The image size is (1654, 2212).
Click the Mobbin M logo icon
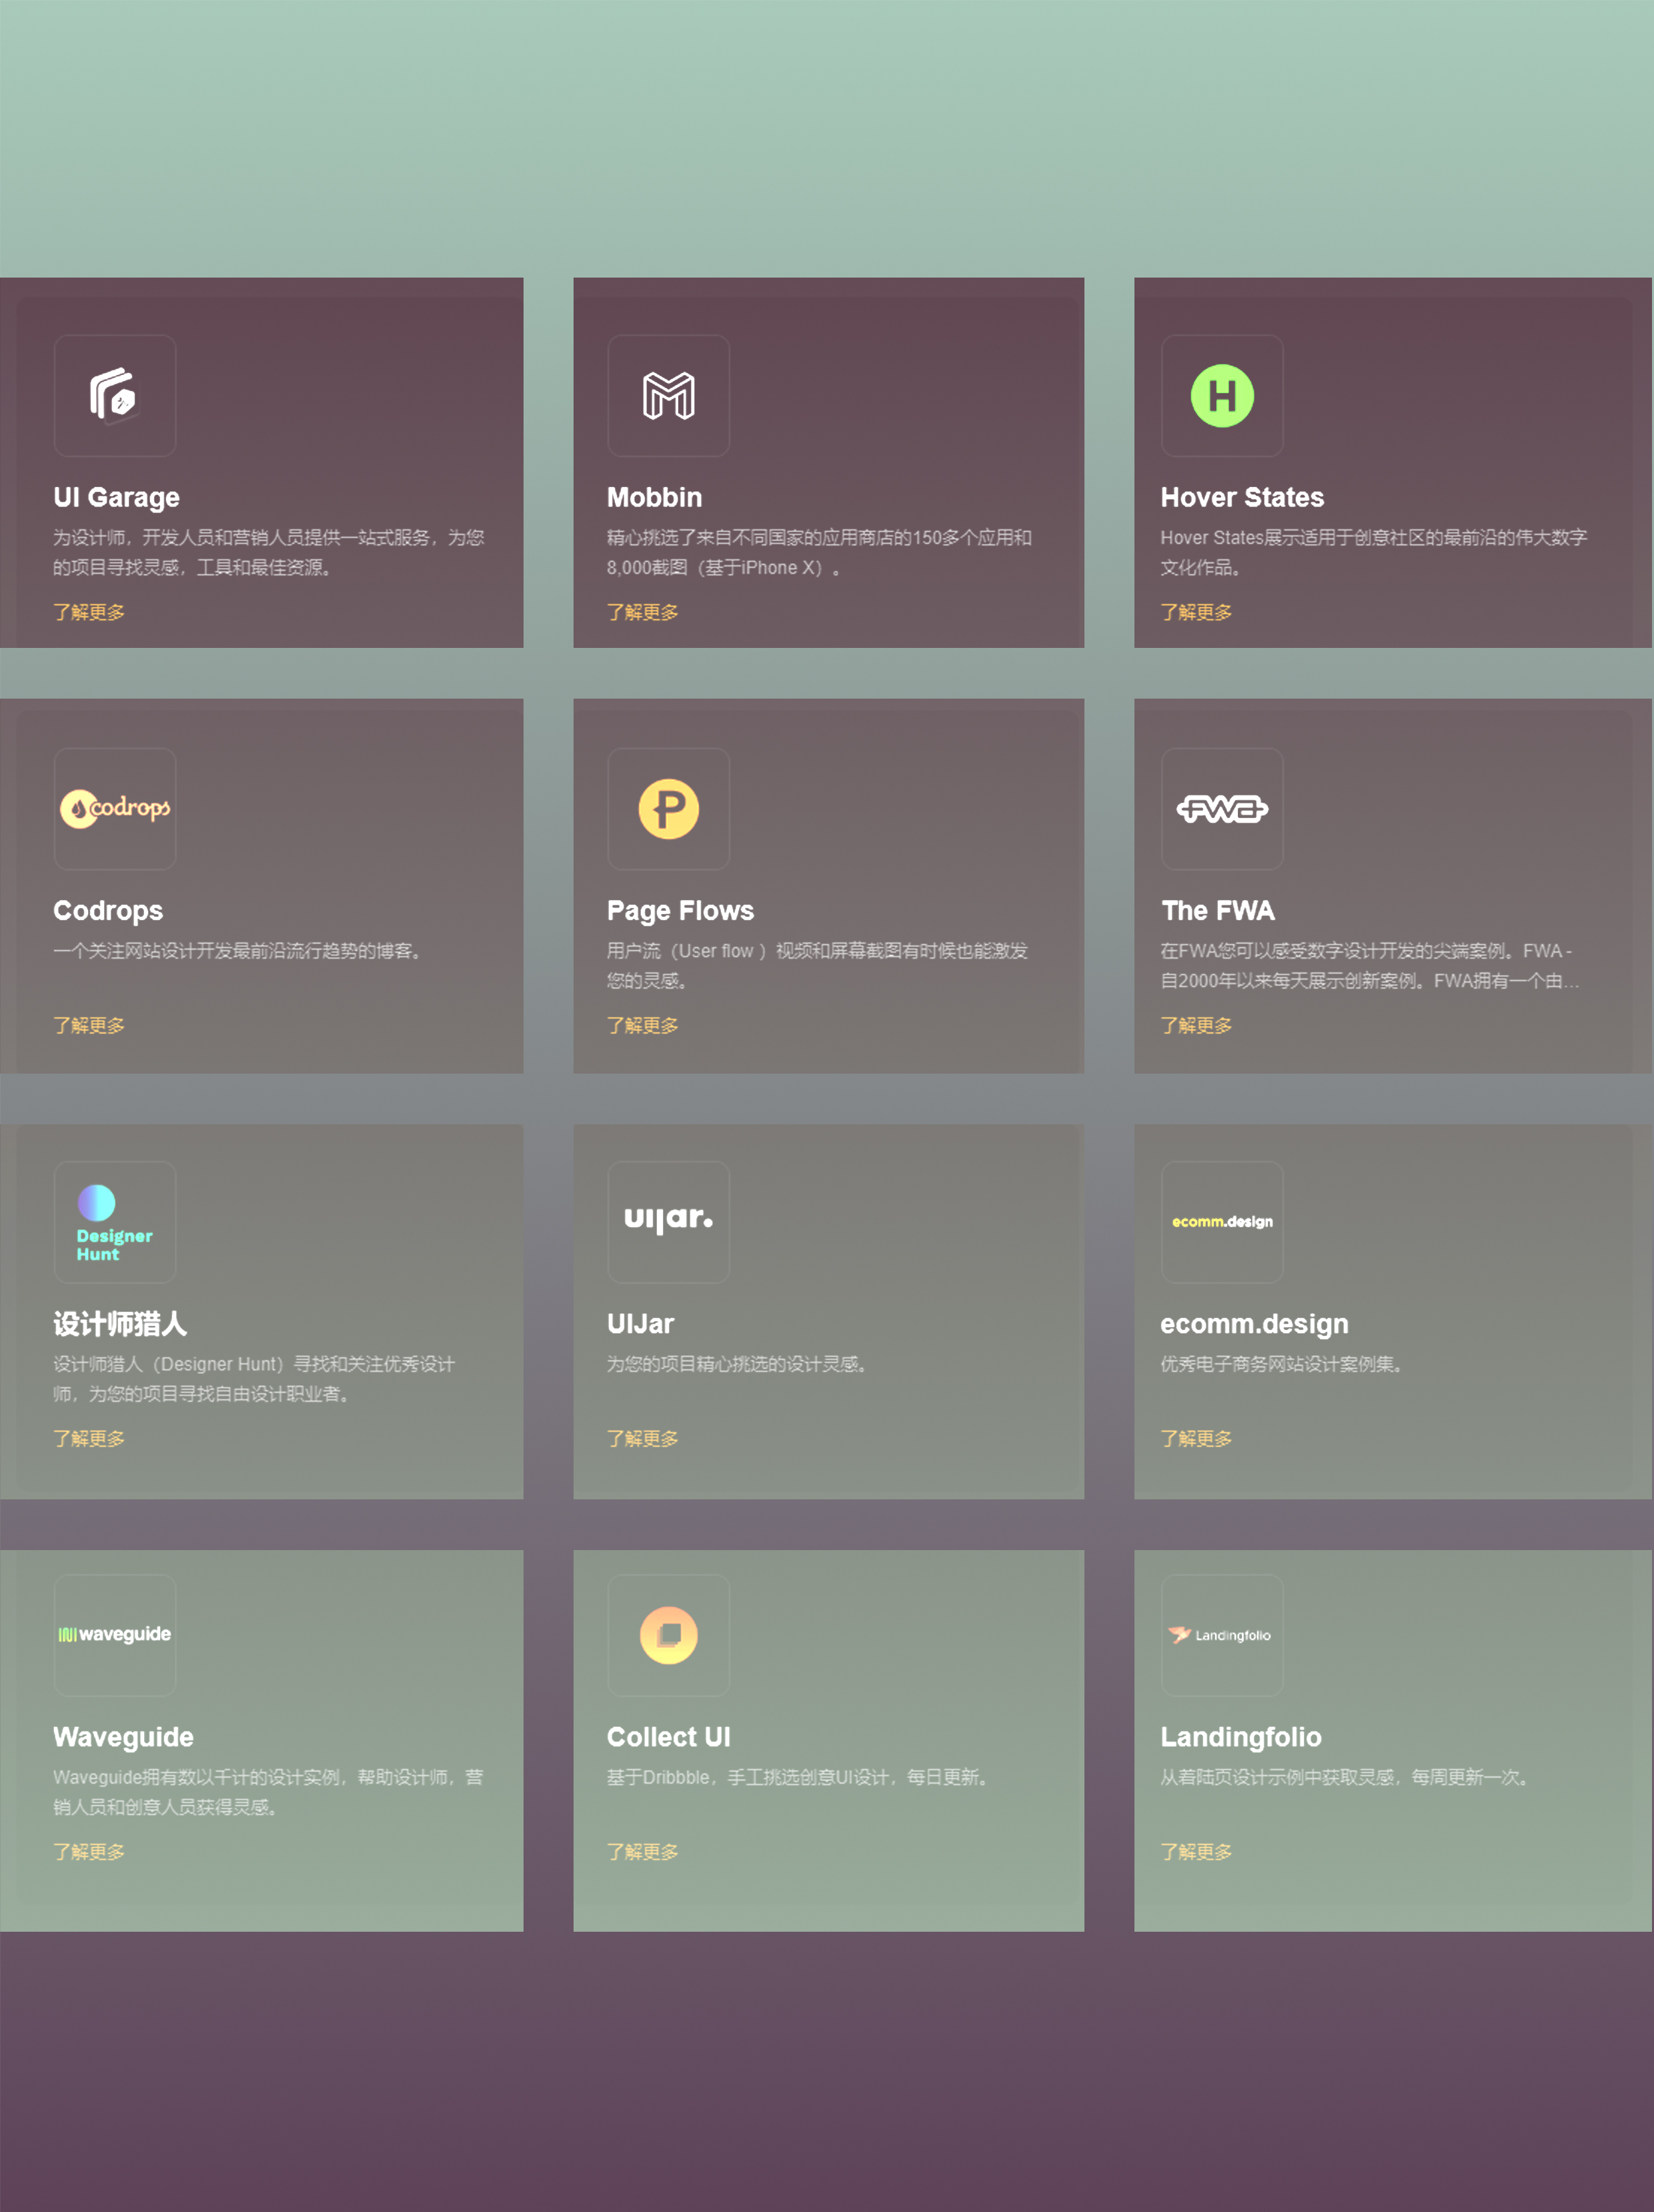coord(668,396)
